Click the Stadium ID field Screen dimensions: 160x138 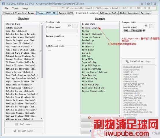click(75, 26)
